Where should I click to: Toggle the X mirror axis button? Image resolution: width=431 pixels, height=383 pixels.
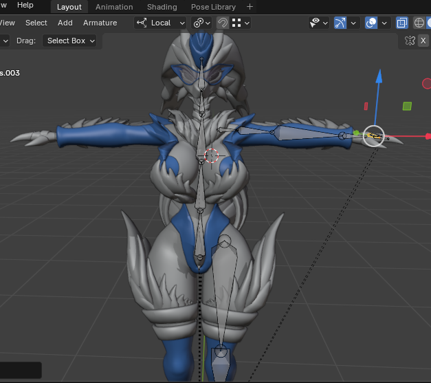coord(423,41)
